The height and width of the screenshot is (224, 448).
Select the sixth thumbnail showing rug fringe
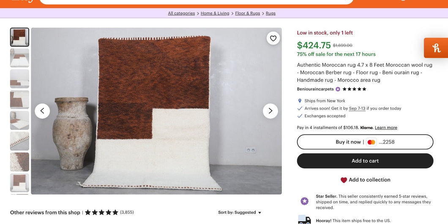coord(19,141)
